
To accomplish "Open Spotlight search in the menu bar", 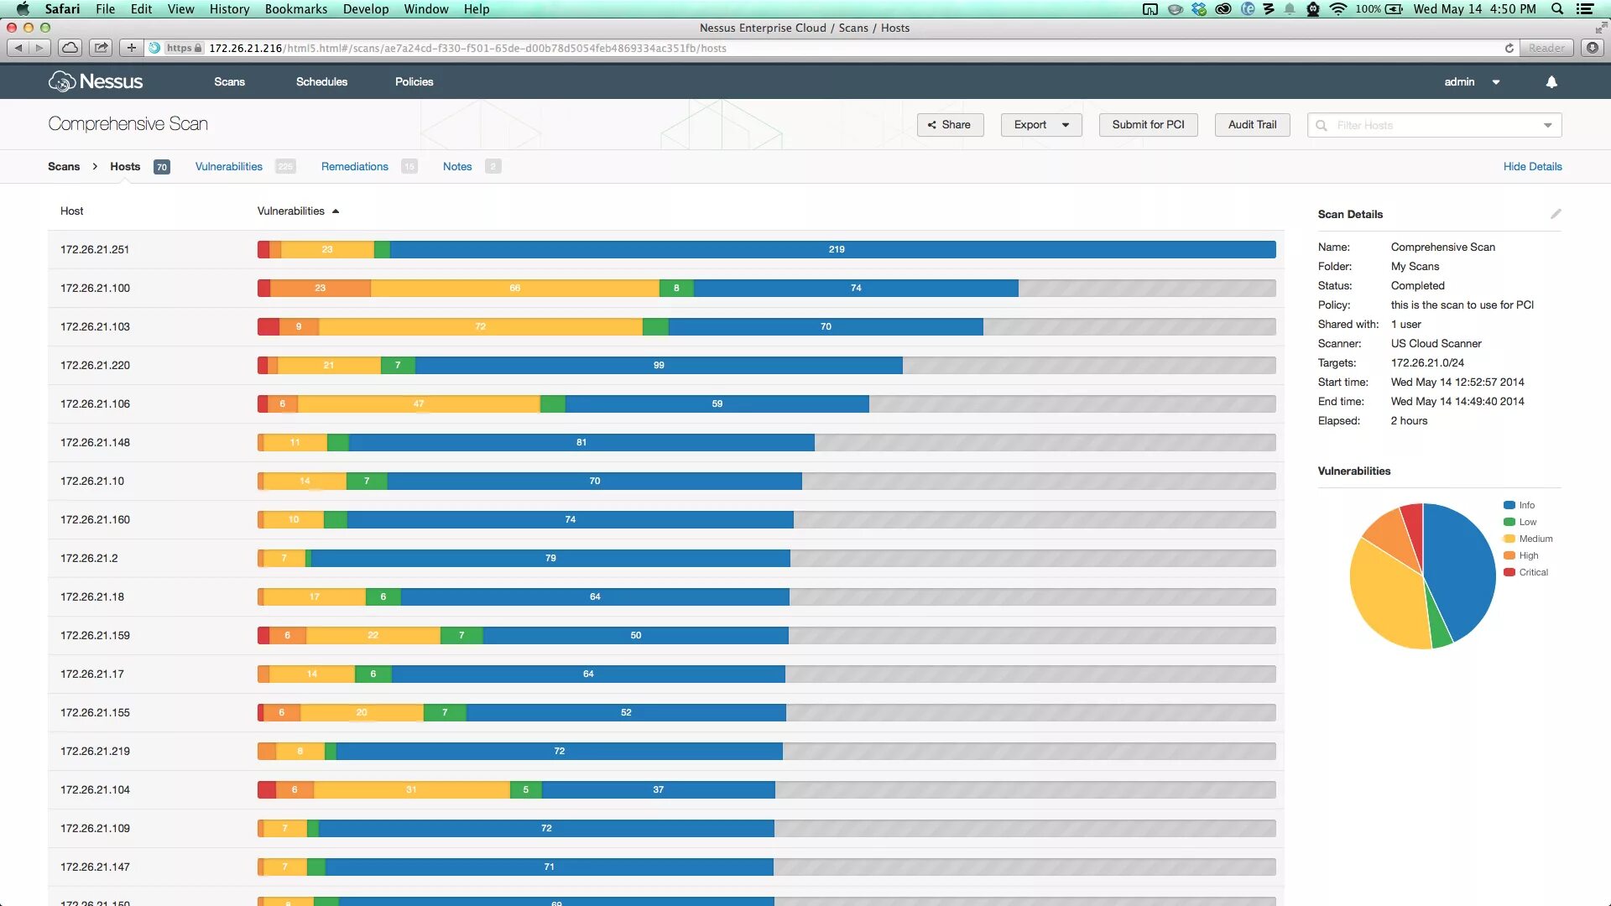I will (x=1557, y=9).
